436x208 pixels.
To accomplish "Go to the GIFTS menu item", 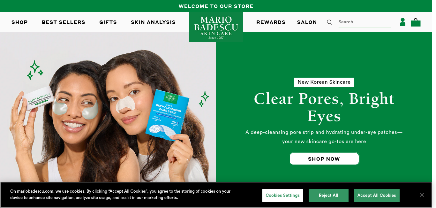I will (108, 22).
